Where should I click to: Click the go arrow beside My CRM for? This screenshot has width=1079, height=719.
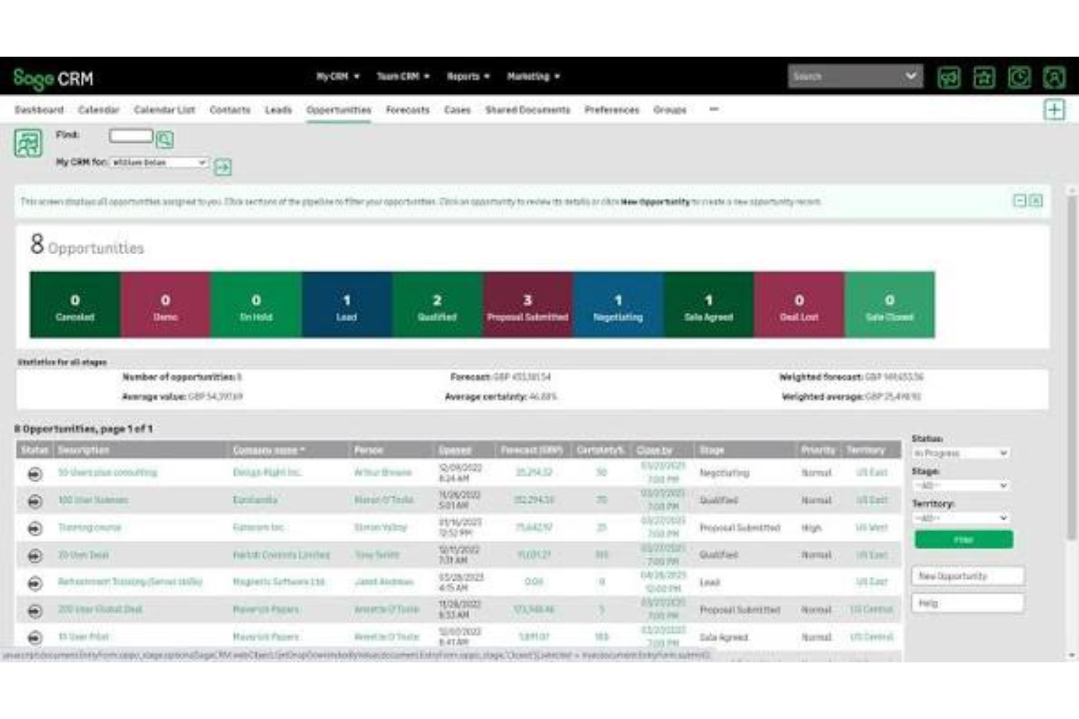coord(222,167)
